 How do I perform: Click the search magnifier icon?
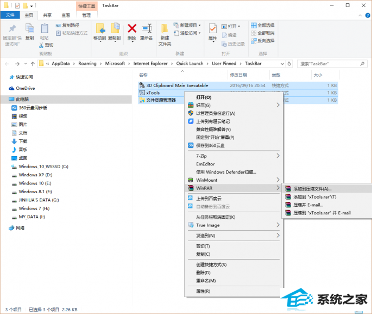[x=362, y=64]
